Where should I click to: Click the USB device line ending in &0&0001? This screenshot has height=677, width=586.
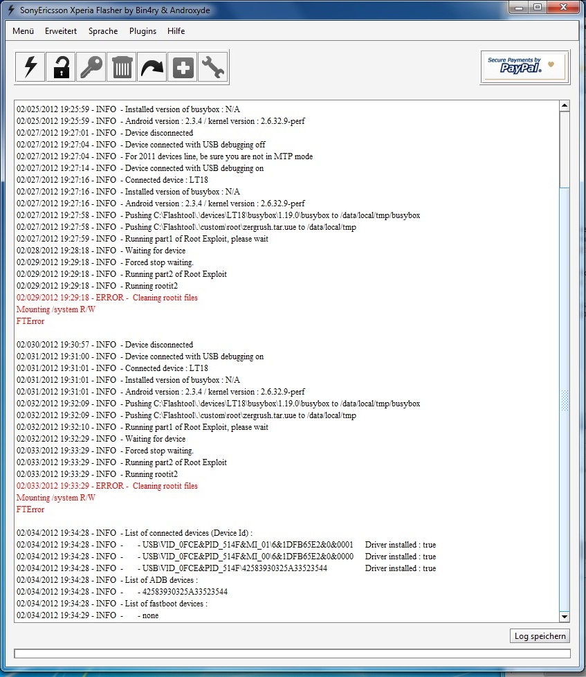click(226, 545)
